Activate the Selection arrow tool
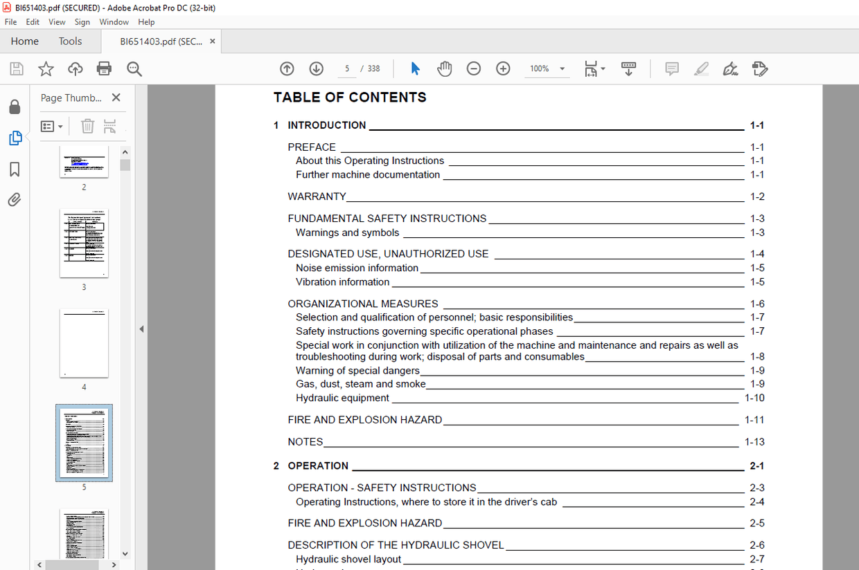 (415, 68)
